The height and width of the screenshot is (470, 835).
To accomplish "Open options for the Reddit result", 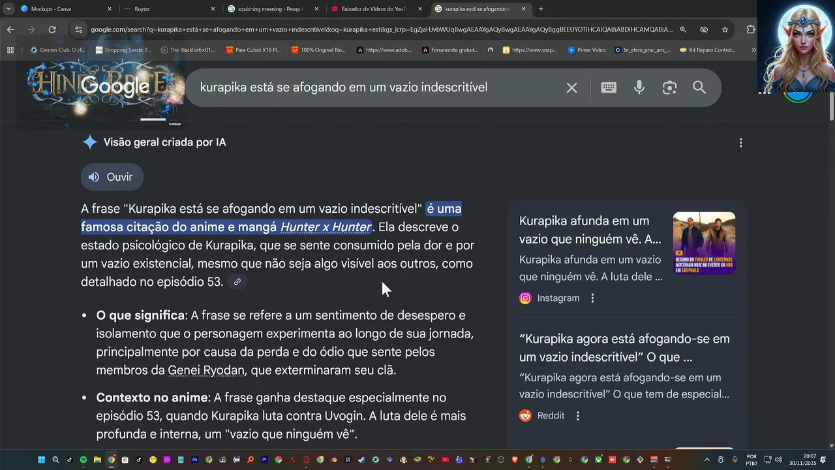I will [x=577, y=415].
